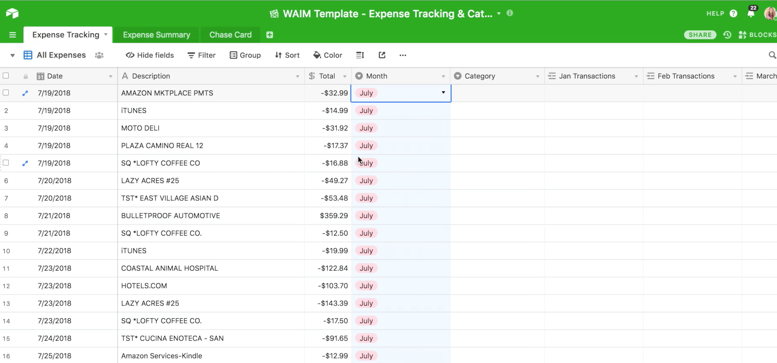Viewport: 777px width, 363px height.
Task: Click the Hide fields button
Action: click(x=150, y=55)
